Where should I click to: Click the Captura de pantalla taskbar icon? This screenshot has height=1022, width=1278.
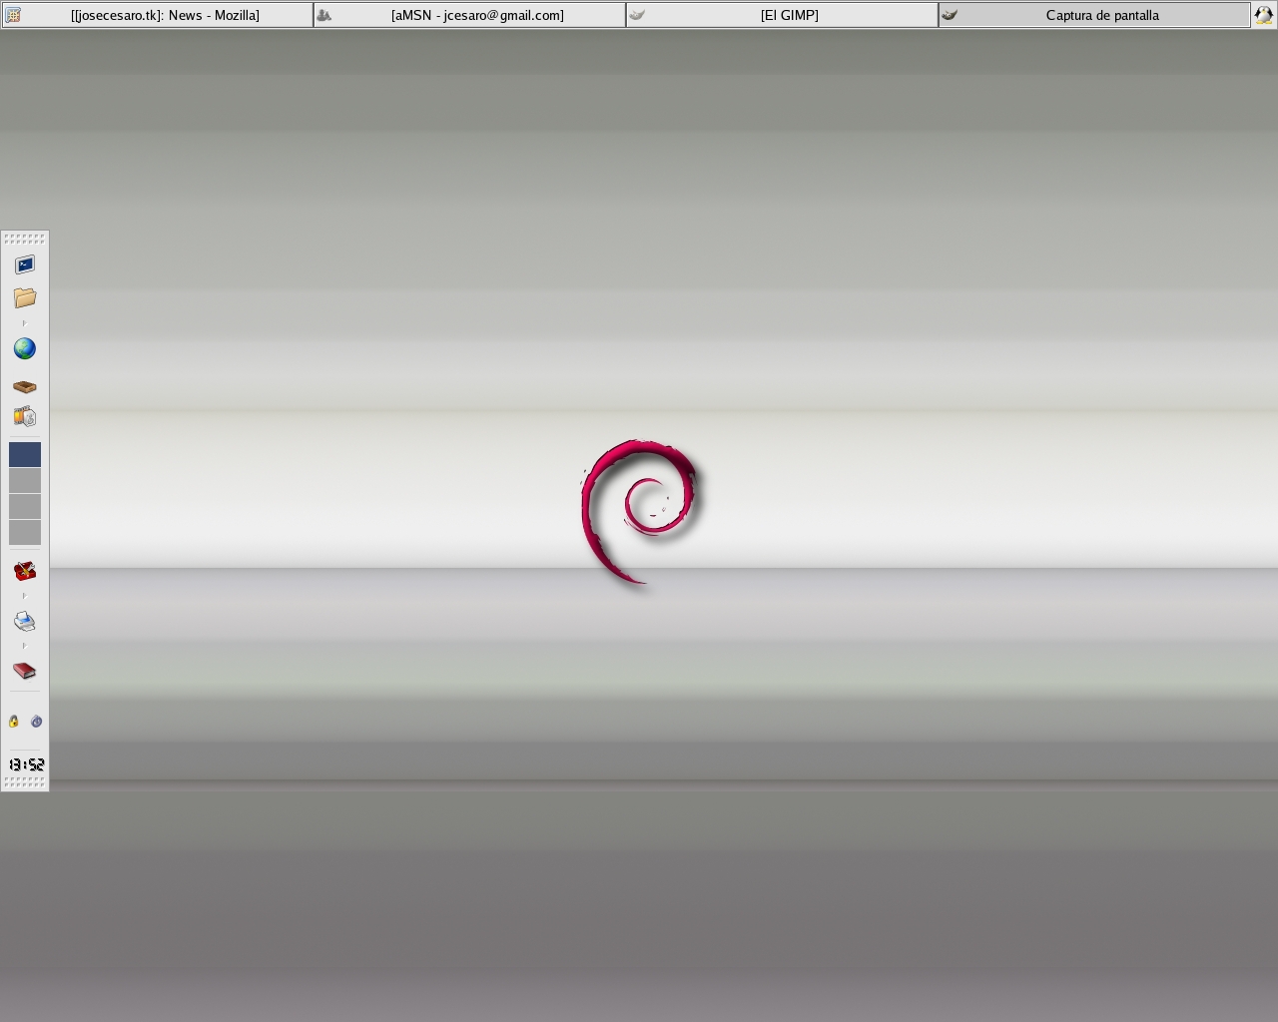click(950, 15)
